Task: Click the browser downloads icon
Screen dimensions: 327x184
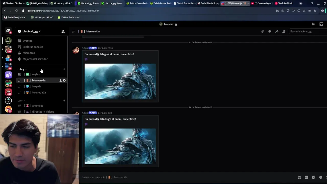Action: point(304,11)
